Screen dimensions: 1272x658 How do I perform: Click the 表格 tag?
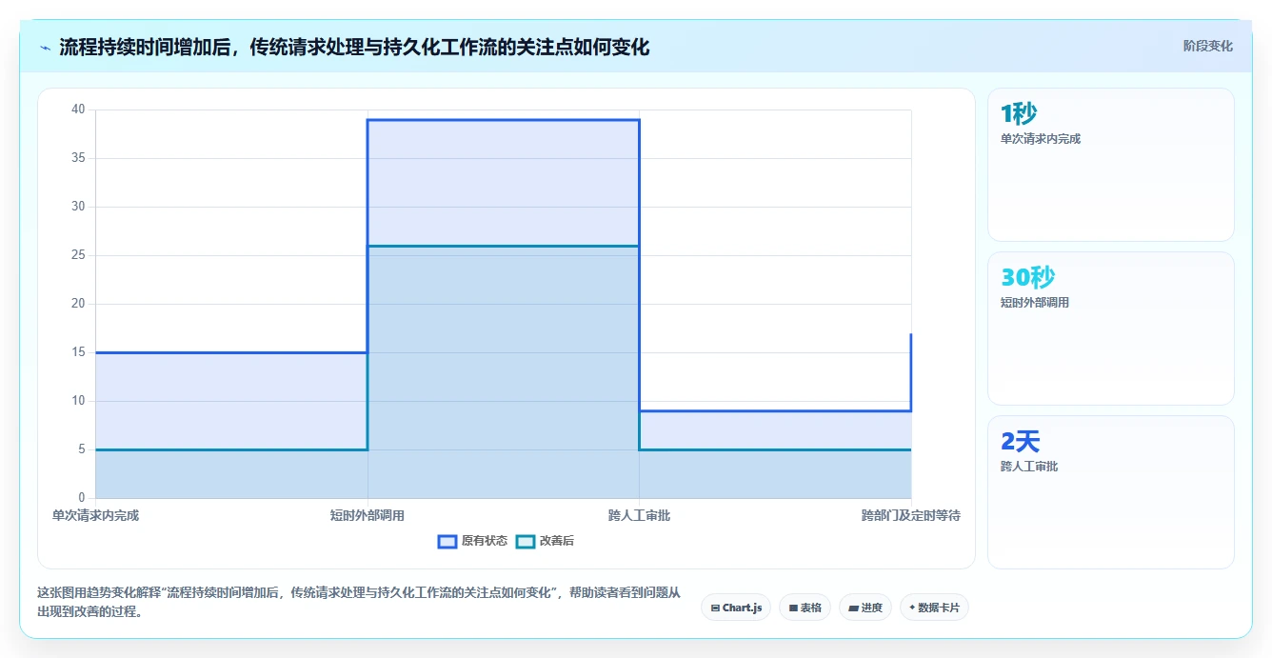click(x=805, y=608)
